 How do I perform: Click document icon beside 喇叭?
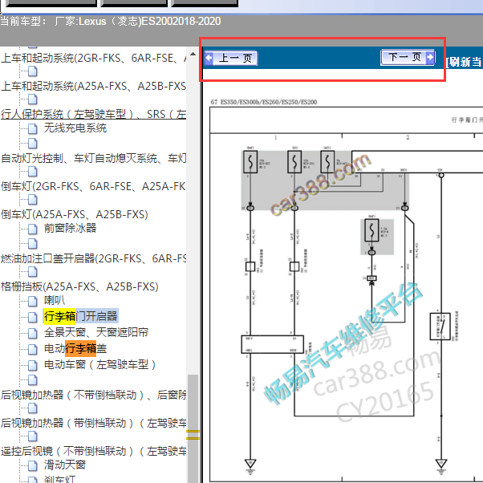click(33, 301)
